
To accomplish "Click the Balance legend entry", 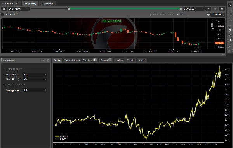I will tap(62, 136).
